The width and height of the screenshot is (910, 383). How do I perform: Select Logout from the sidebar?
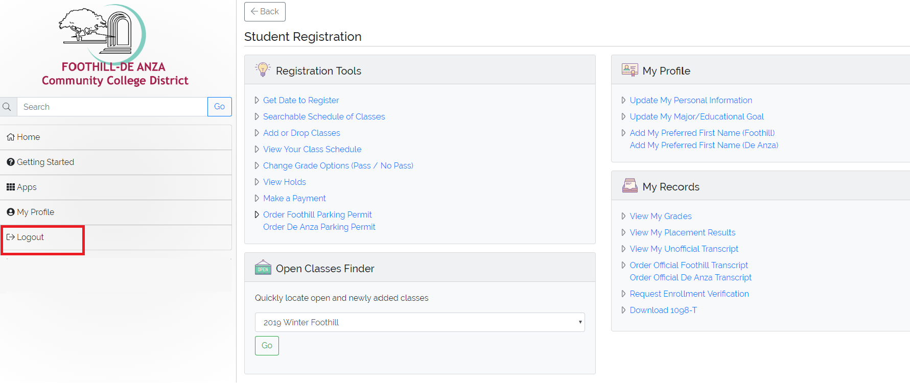[116, 237]
